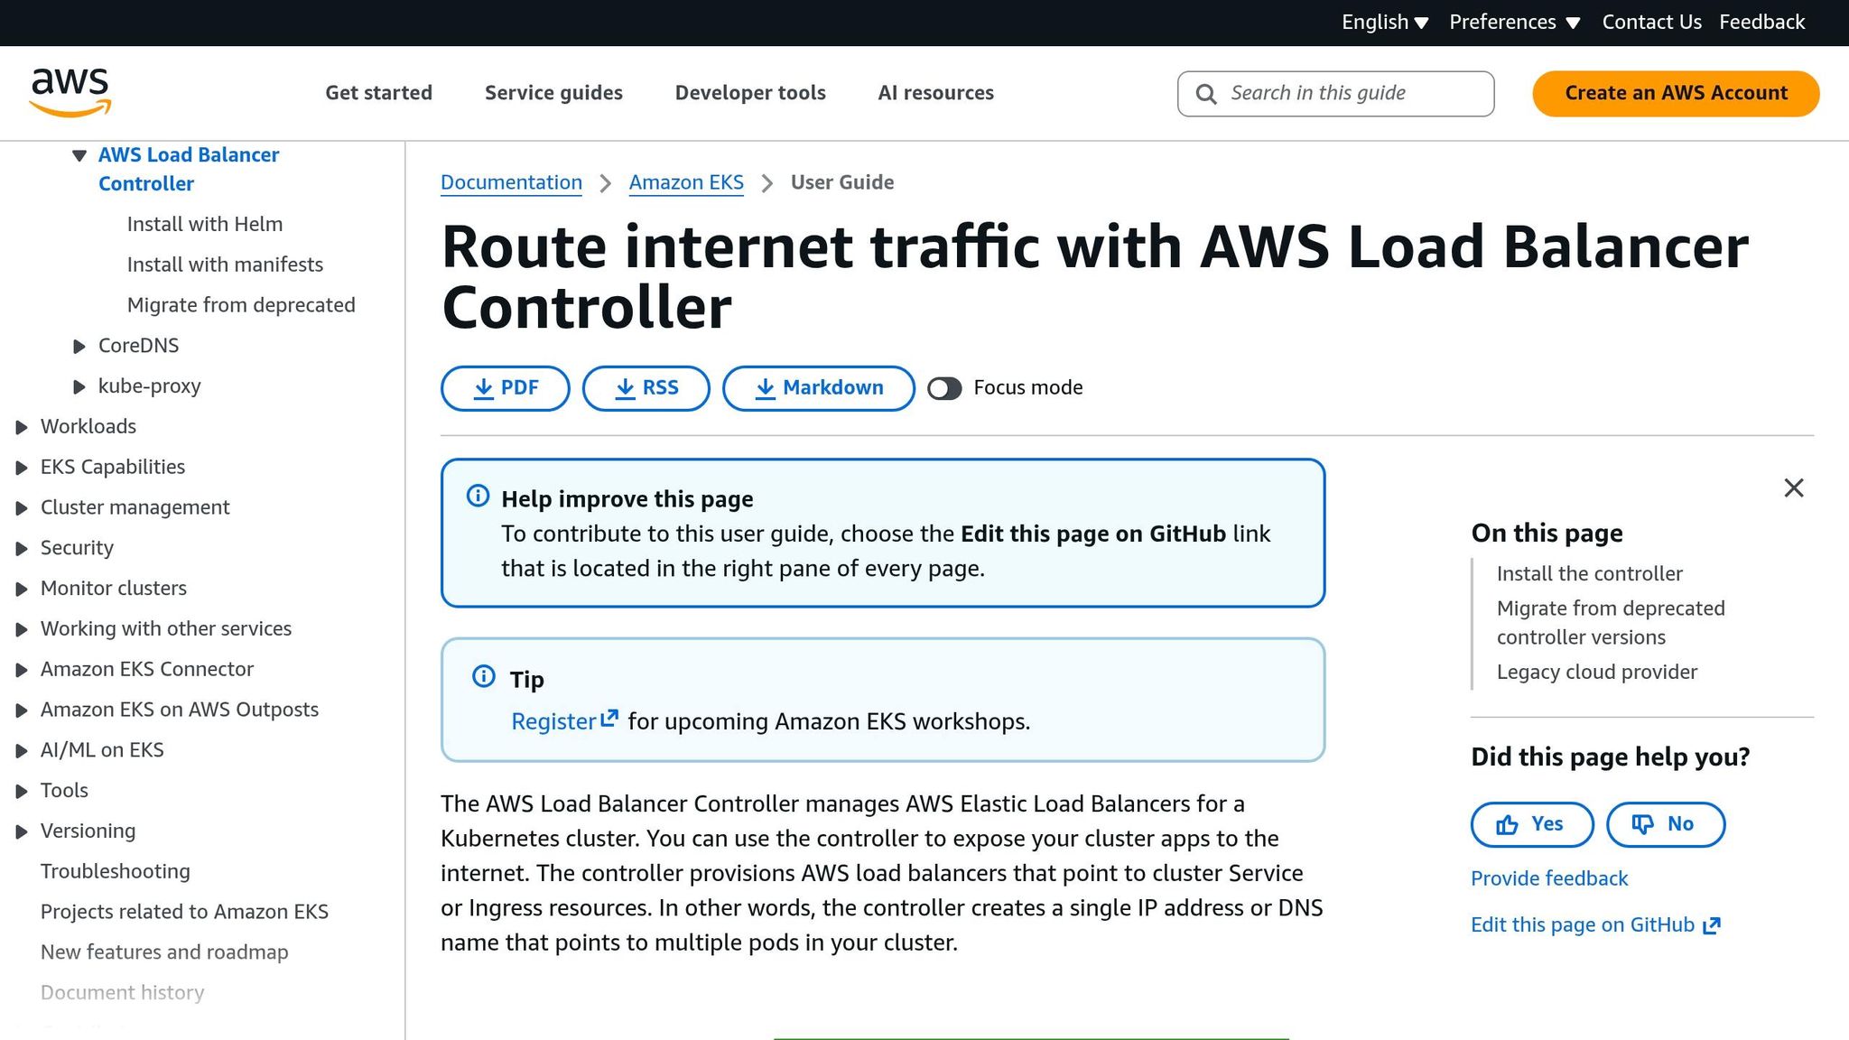Open Get started menu
The width and height of the screenshot is (1849, 1040).
click(378, 93)
